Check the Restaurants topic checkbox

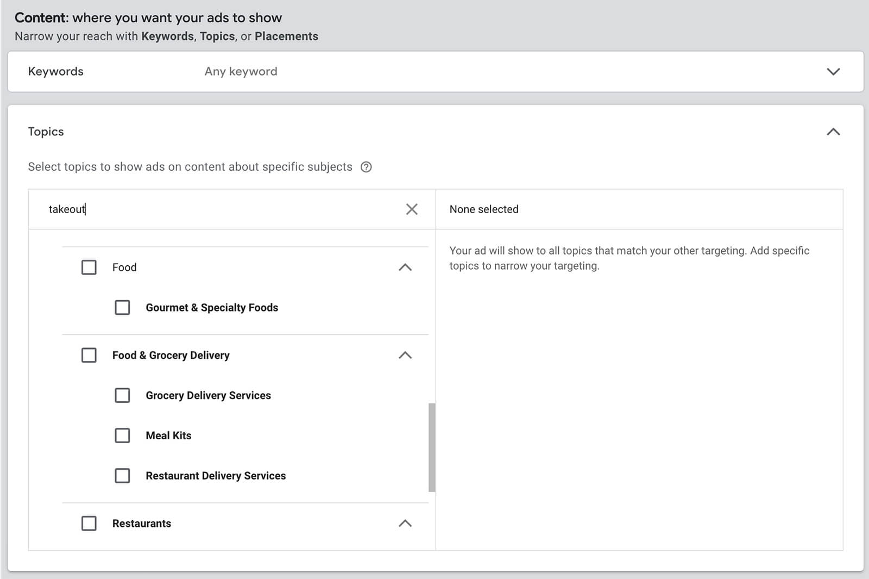pyautogui.click(x=89, y=524)
